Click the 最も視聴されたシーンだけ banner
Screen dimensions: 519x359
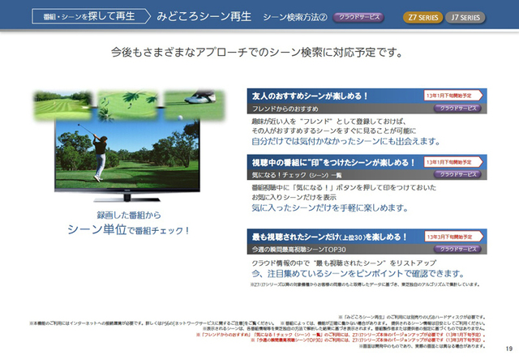pyautogui.click(x=367, y=237)
